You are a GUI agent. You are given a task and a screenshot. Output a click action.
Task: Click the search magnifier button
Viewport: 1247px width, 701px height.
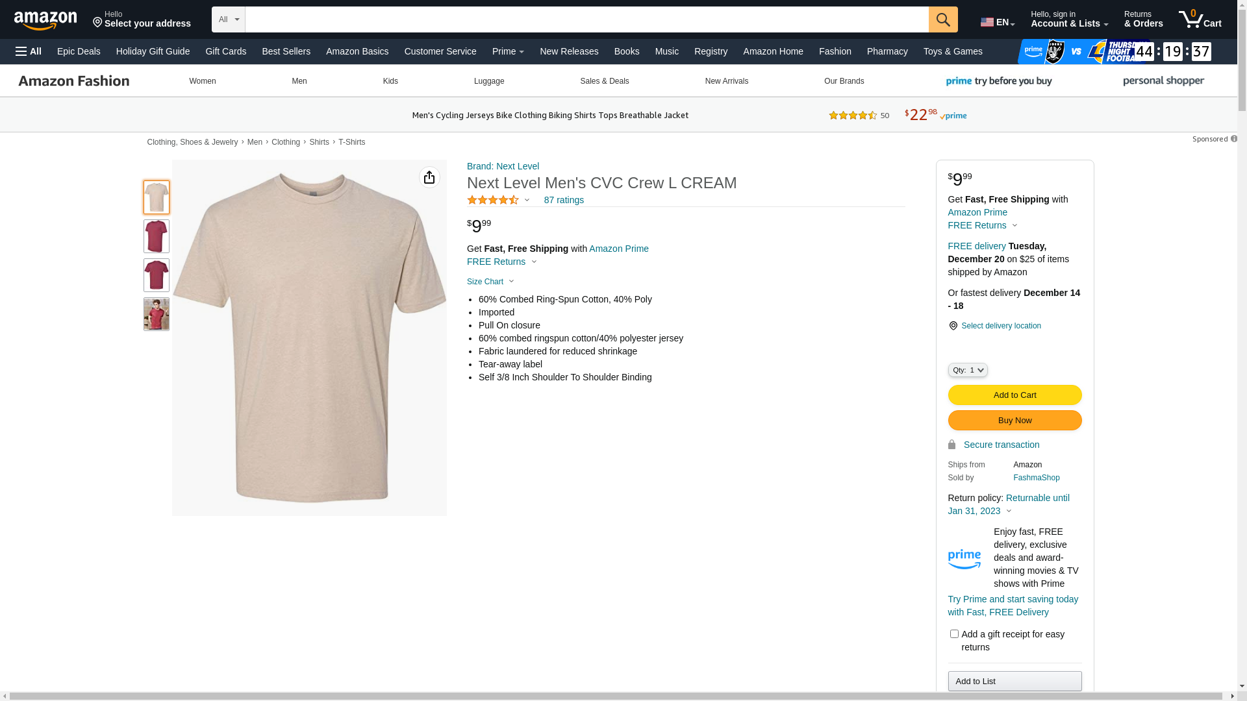click(942, 19)
